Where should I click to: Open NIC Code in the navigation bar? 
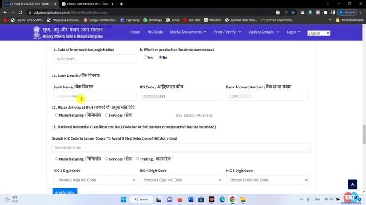click(x=155, y=32)
